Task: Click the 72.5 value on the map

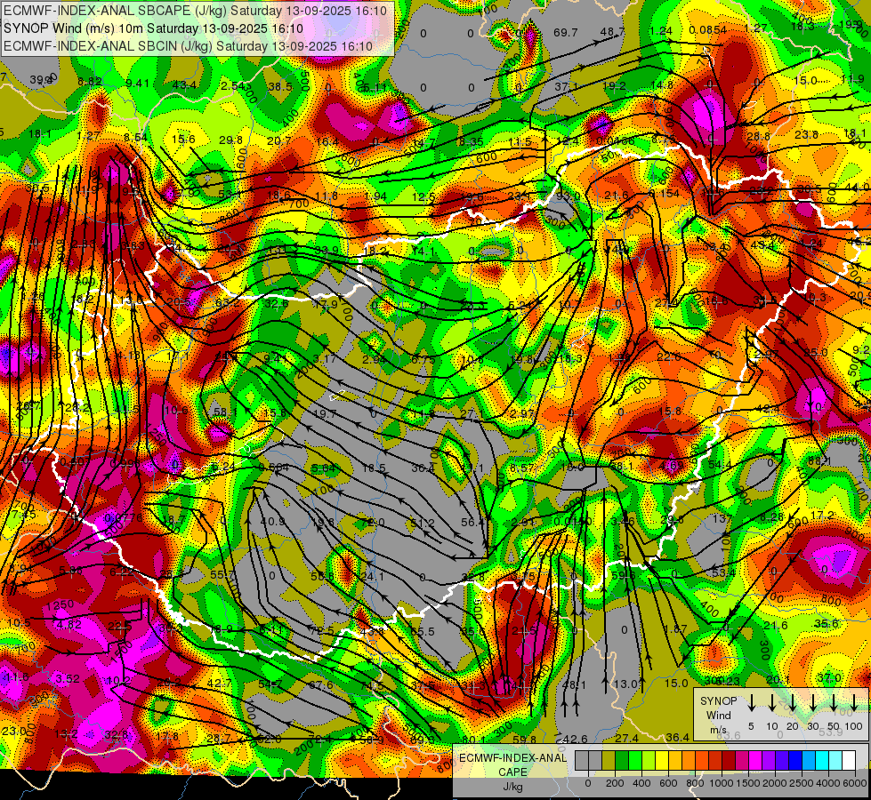Action: (322, 631)
